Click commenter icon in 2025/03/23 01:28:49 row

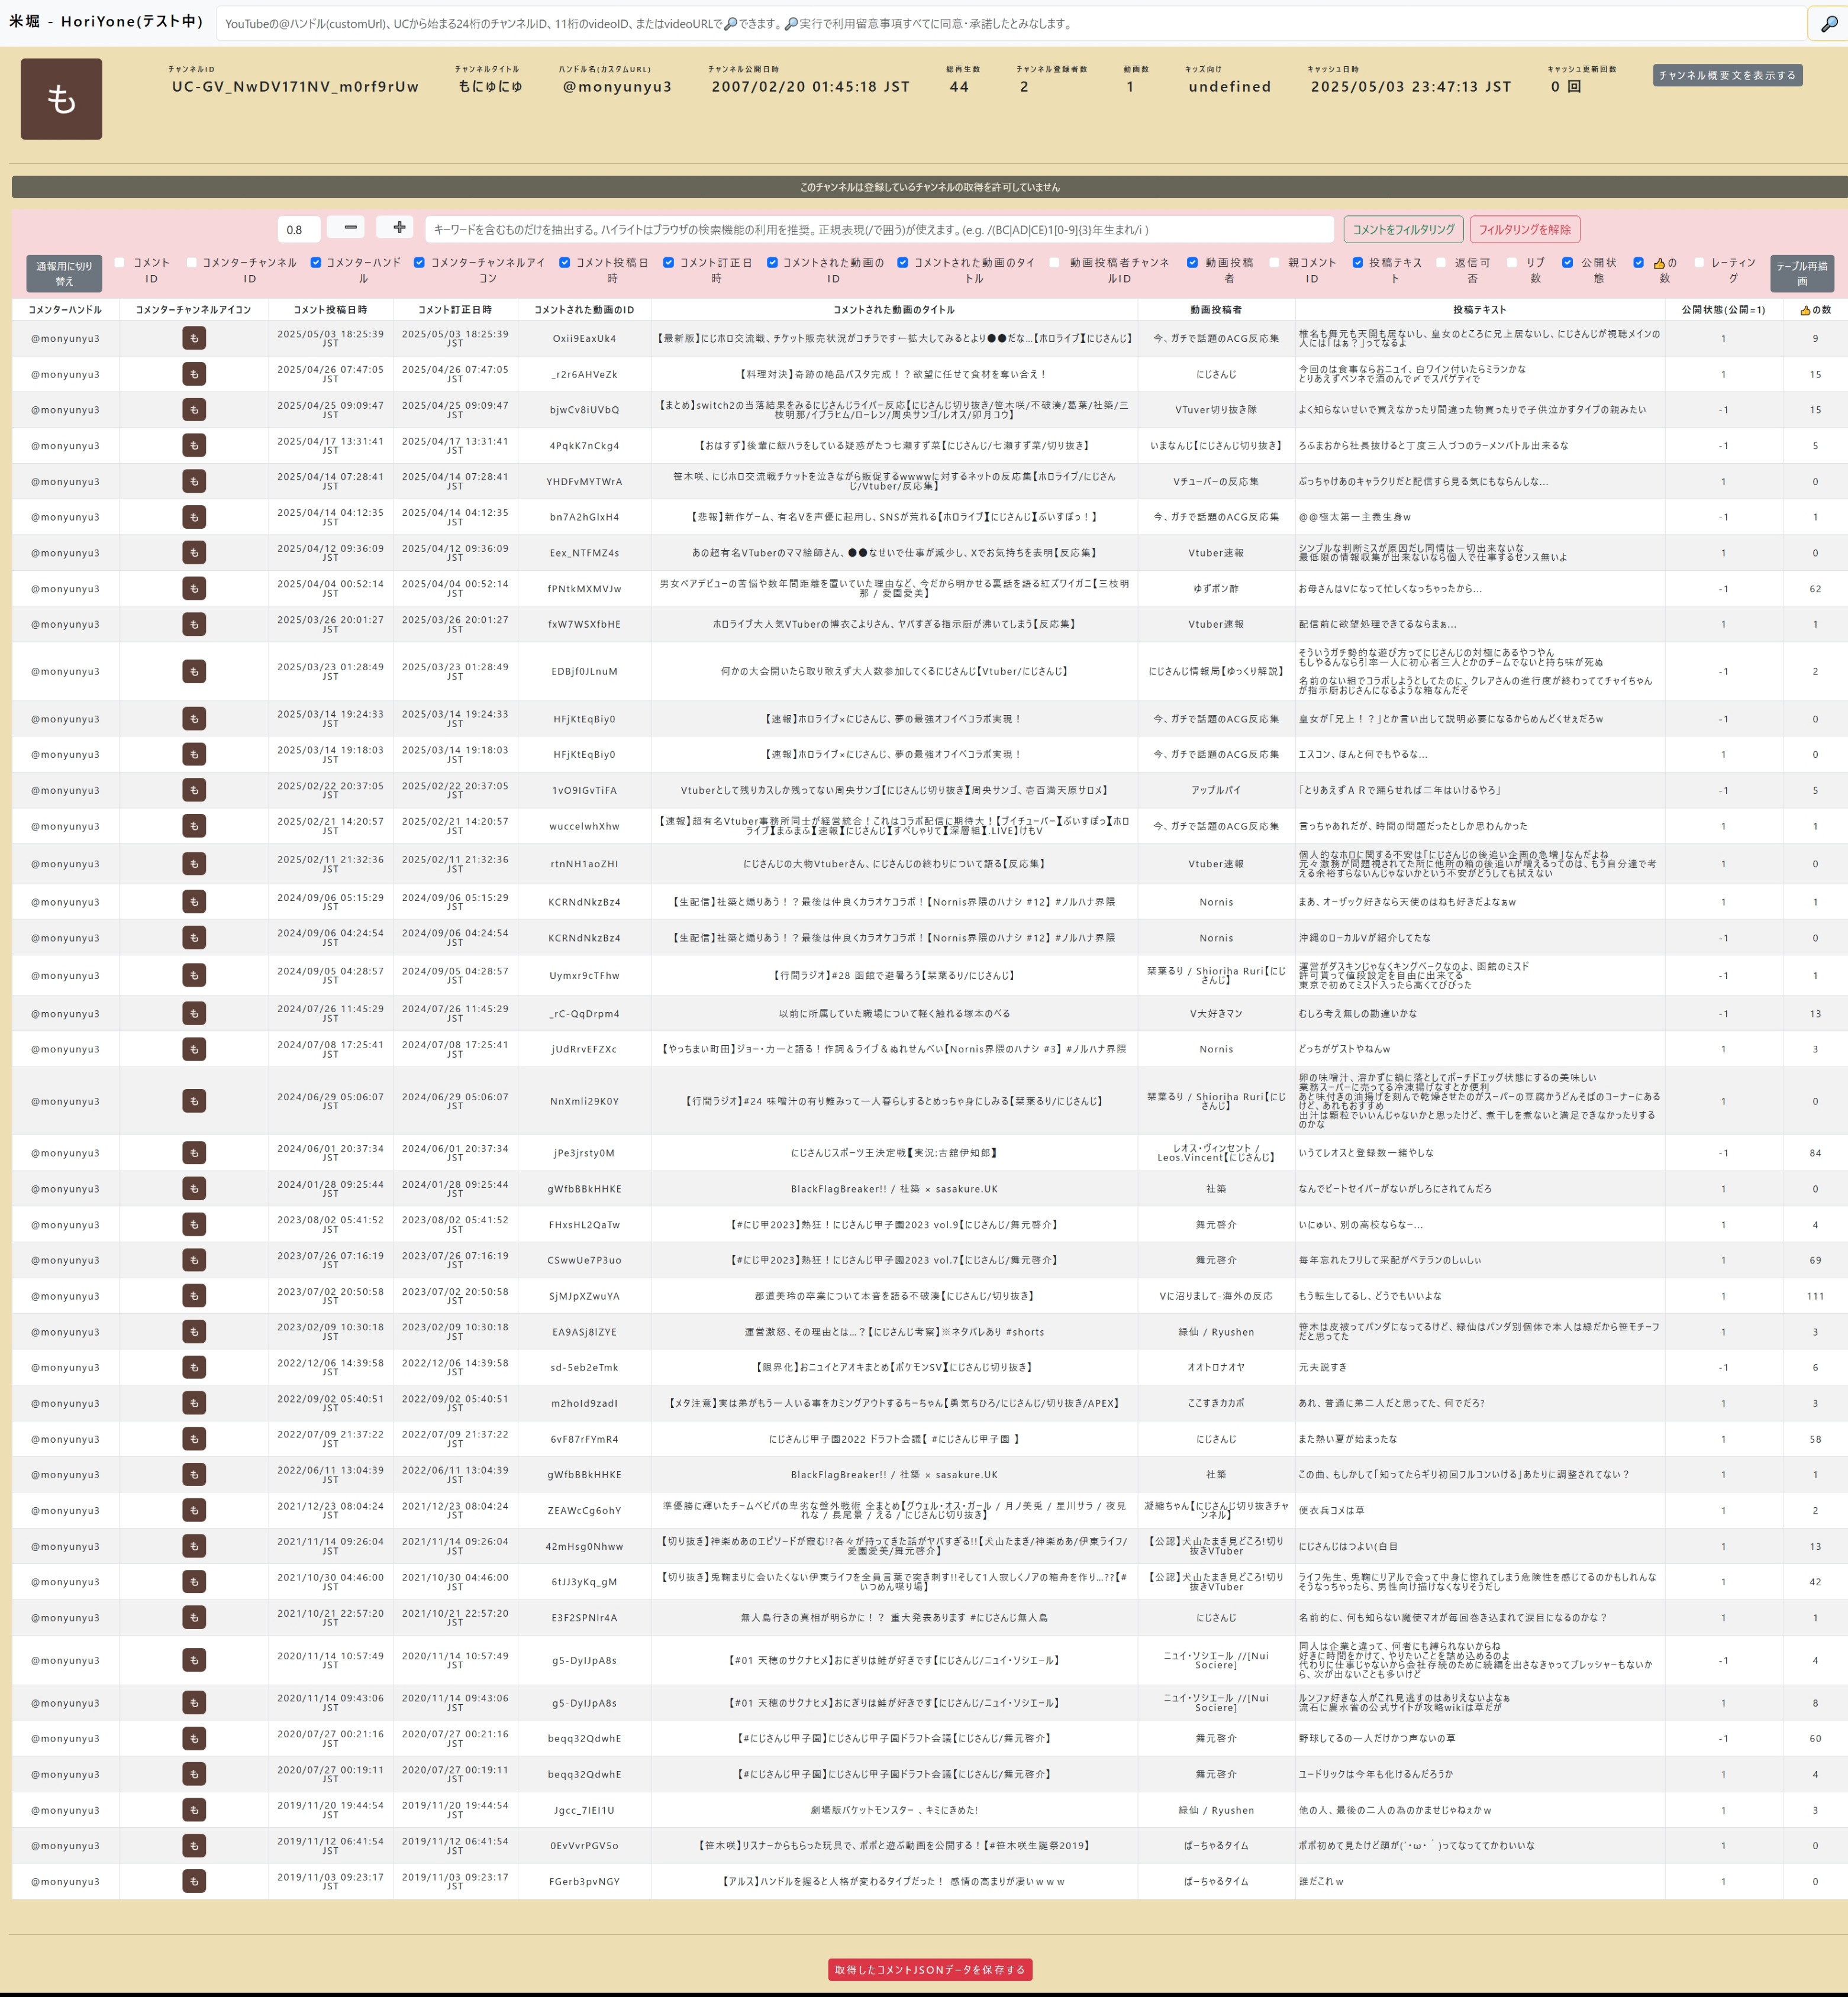point(194,671)
